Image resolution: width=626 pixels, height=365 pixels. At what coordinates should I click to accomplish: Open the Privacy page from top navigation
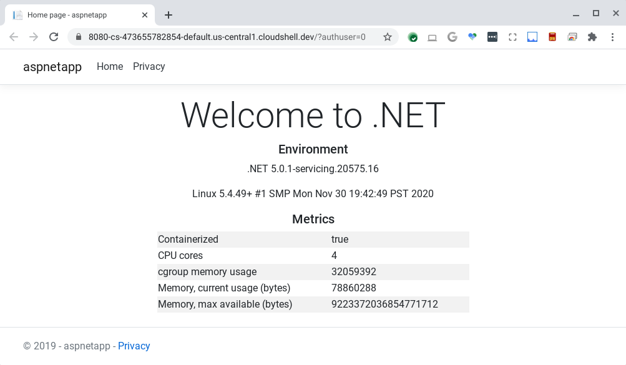pyautogui.click(x=149, y=66)
